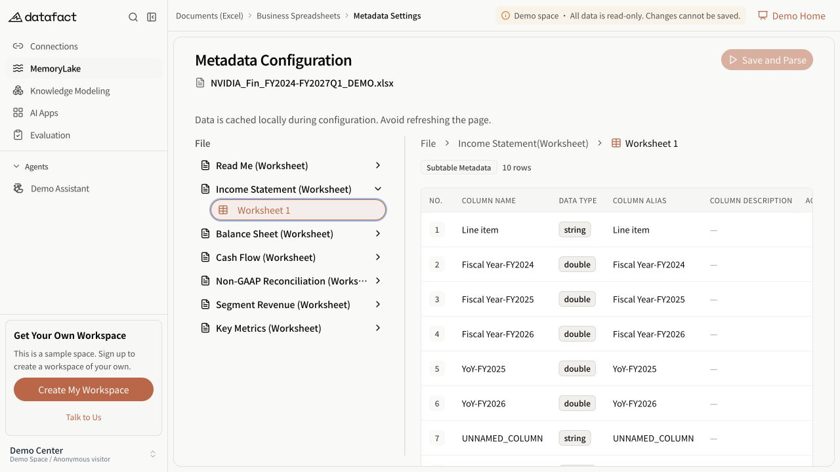Click Subtable Metadata tag
This screenshot has height=472, width=840.
(459, 168)
